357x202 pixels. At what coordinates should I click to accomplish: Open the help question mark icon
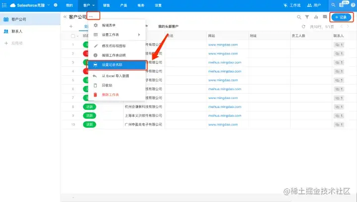tap(353, 5)
